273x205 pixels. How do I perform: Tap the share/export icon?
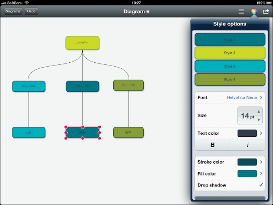click(265, 12)
